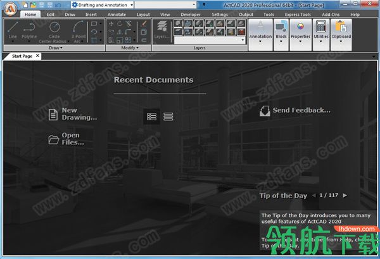Open the Settings ribbon tab
The height and width of the screenshot is (259, 380).
pyautogui.click(x=220, y=15)
